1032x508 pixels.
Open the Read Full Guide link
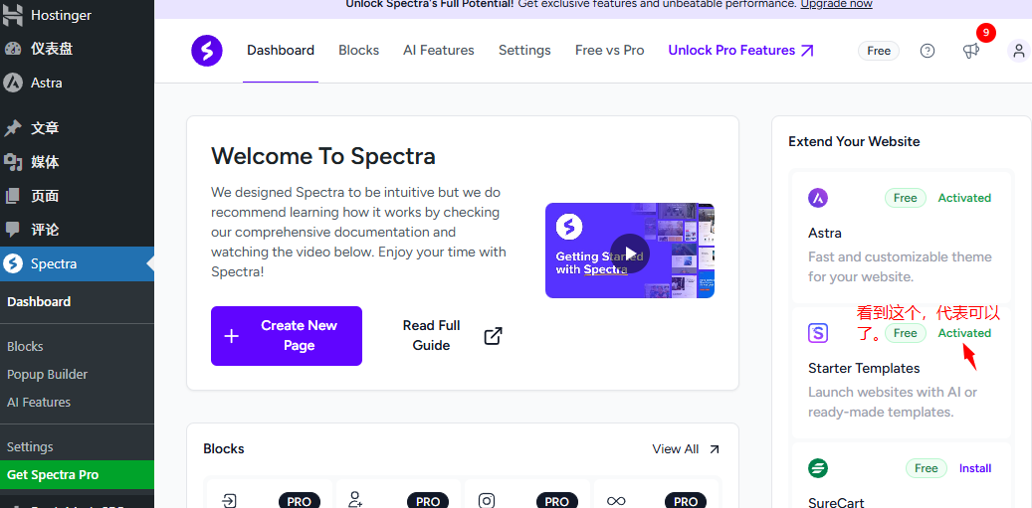[452, 336]
